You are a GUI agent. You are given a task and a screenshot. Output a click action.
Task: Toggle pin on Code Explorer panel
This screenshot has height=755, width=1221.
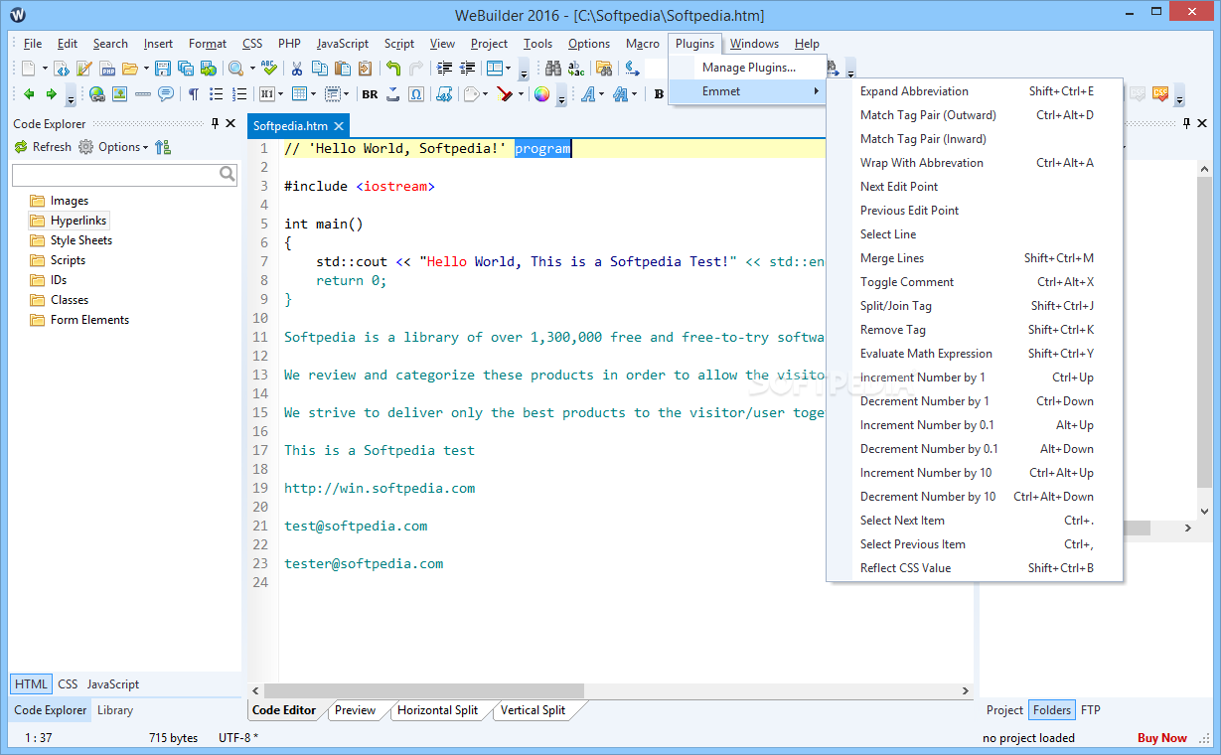point(215,123)
